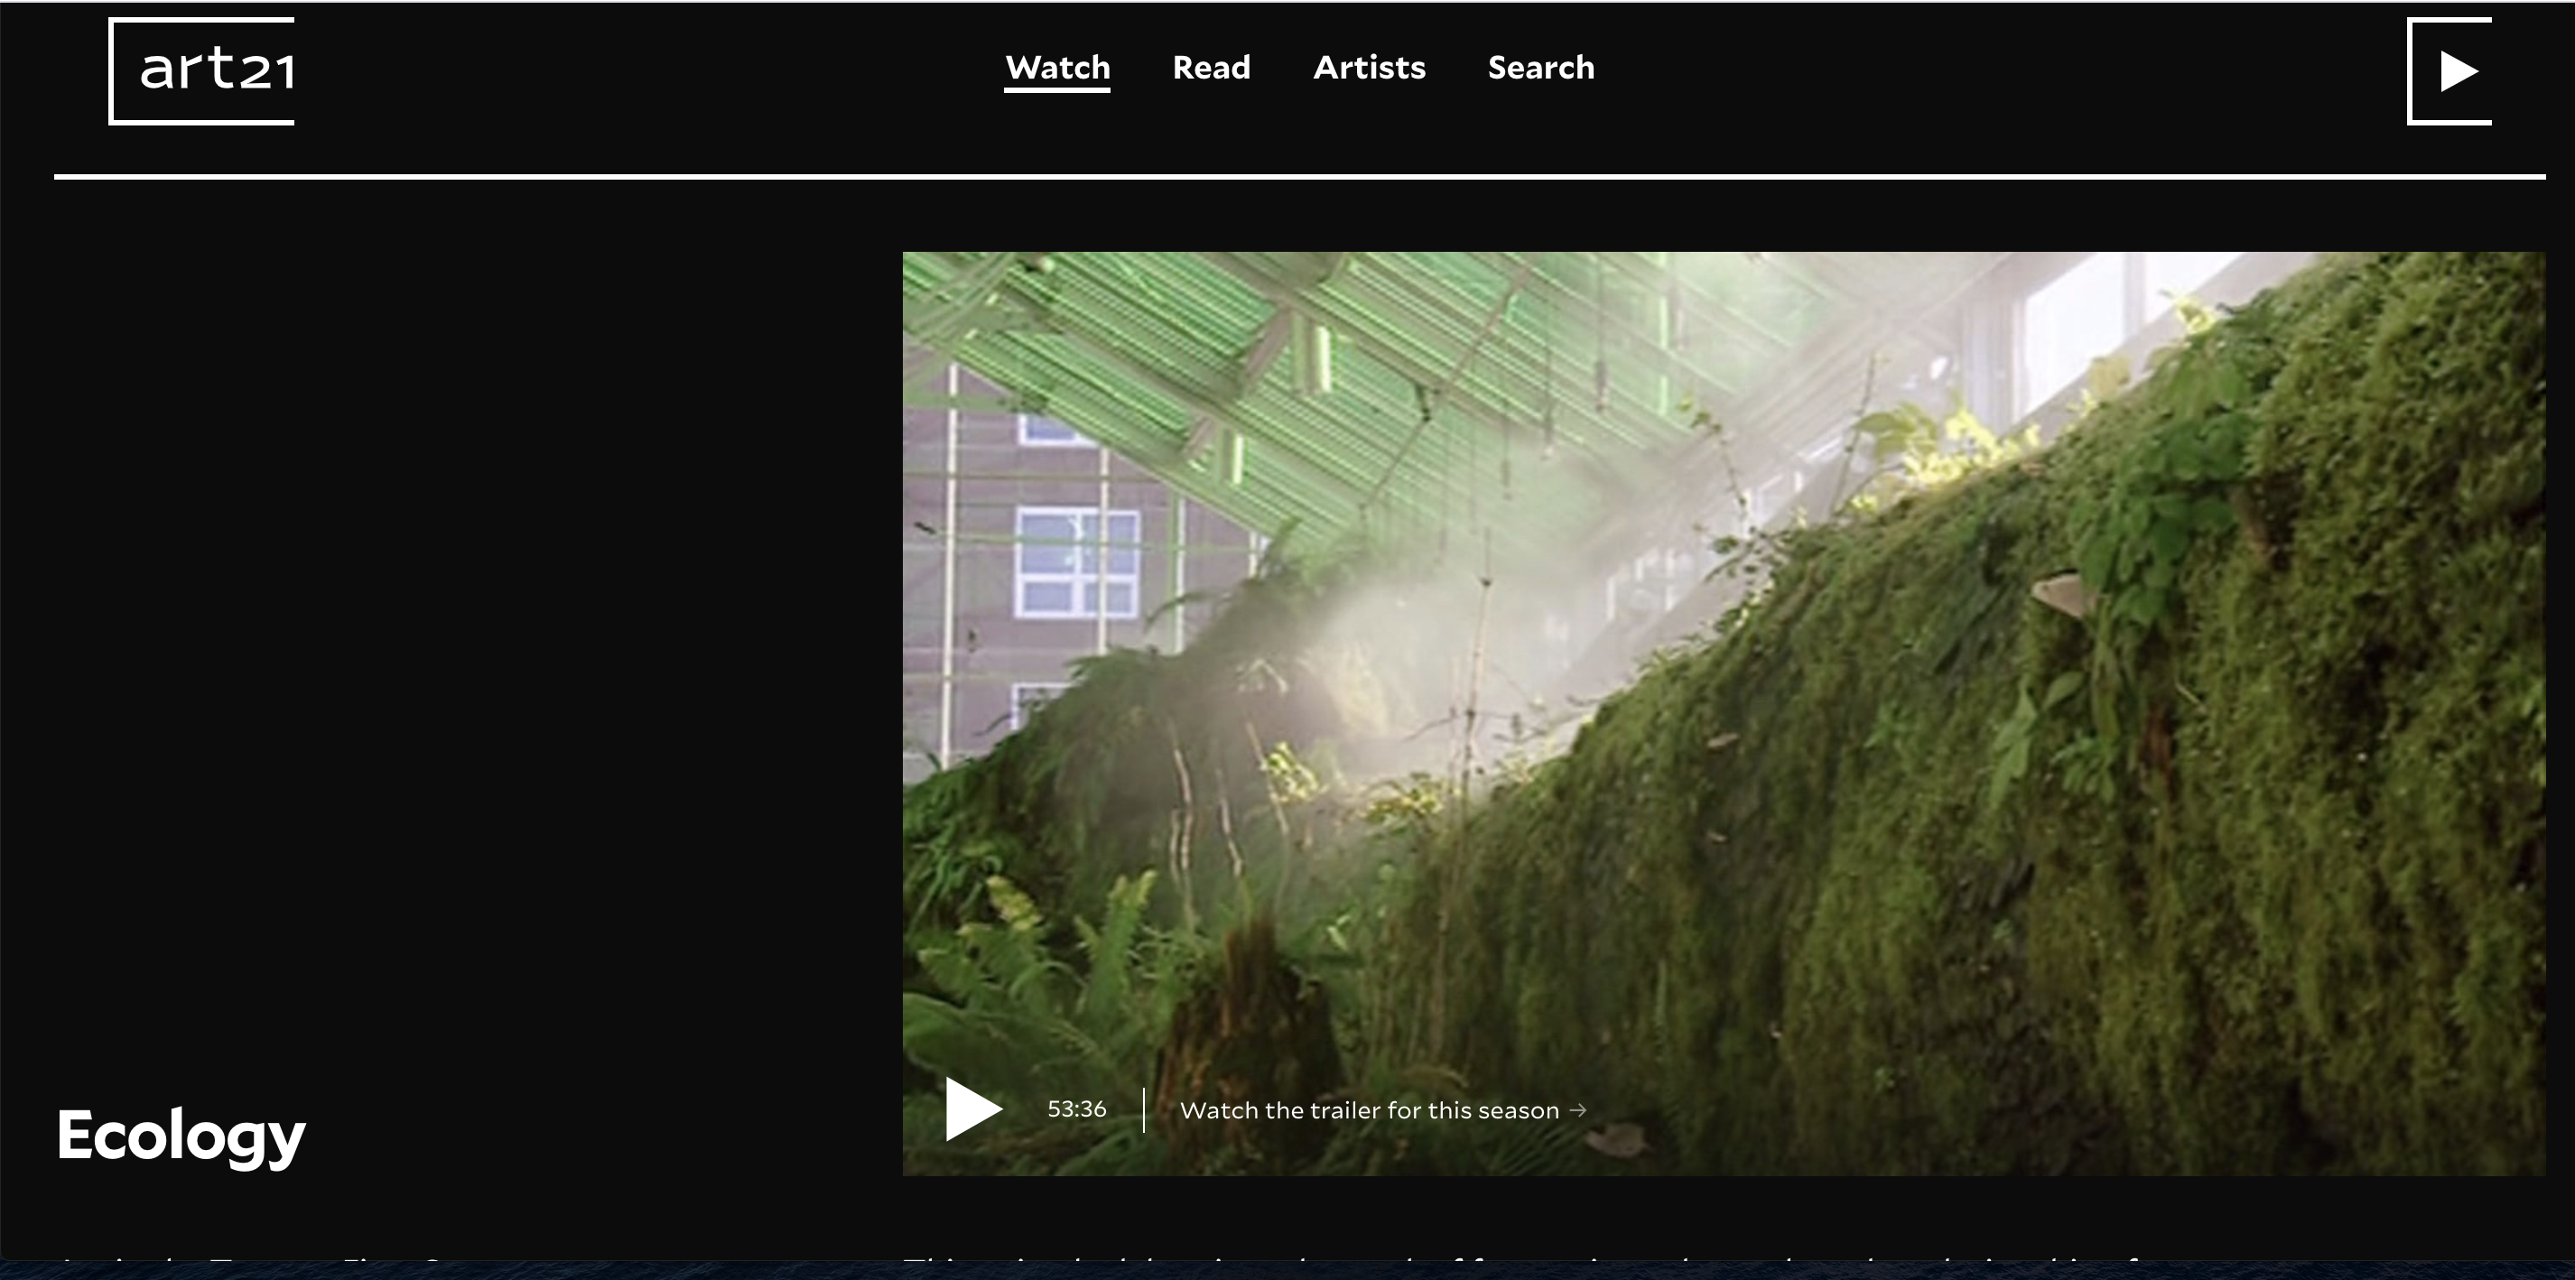Click the 53:36 duration label
Screen dimensions: 2575x1280
pos(1076,1109)
